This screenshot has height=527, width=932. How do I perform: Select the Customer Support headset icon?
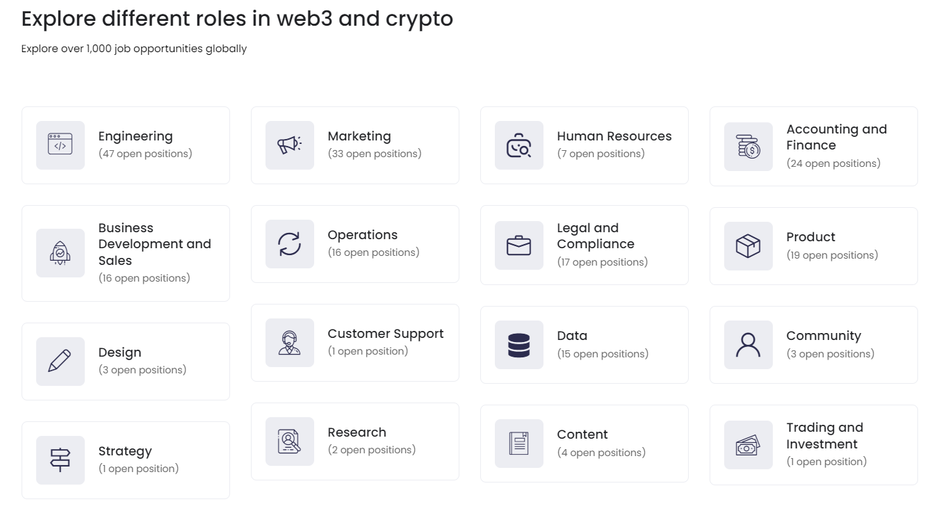pos(289,342)
